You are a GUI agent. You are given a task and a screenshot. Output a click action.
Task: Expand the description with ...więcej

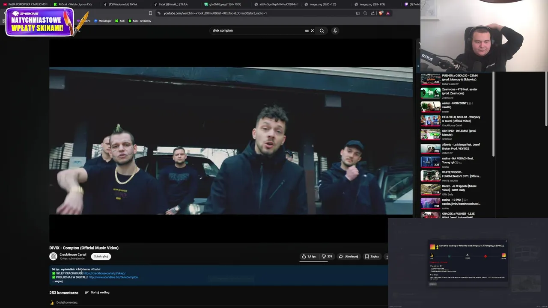(58, 281)
